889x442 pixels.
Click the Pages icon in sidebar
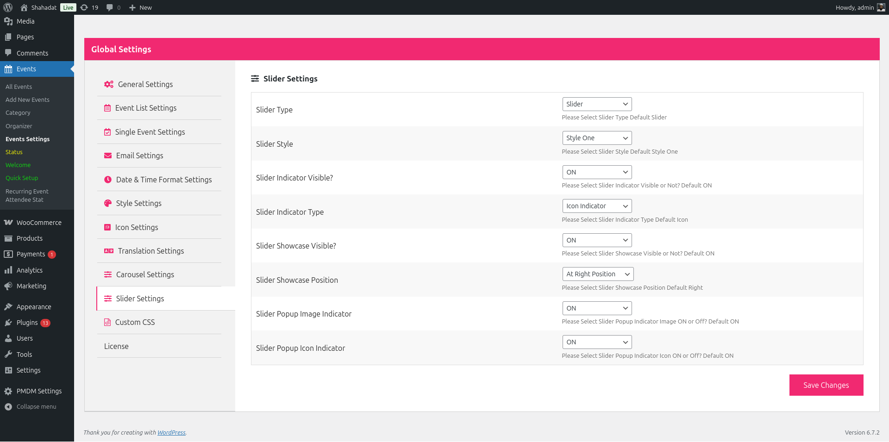tap(8, 37)
